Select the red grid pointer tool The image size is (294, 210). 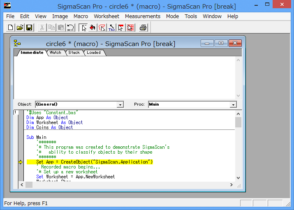(x=130, y=28)
